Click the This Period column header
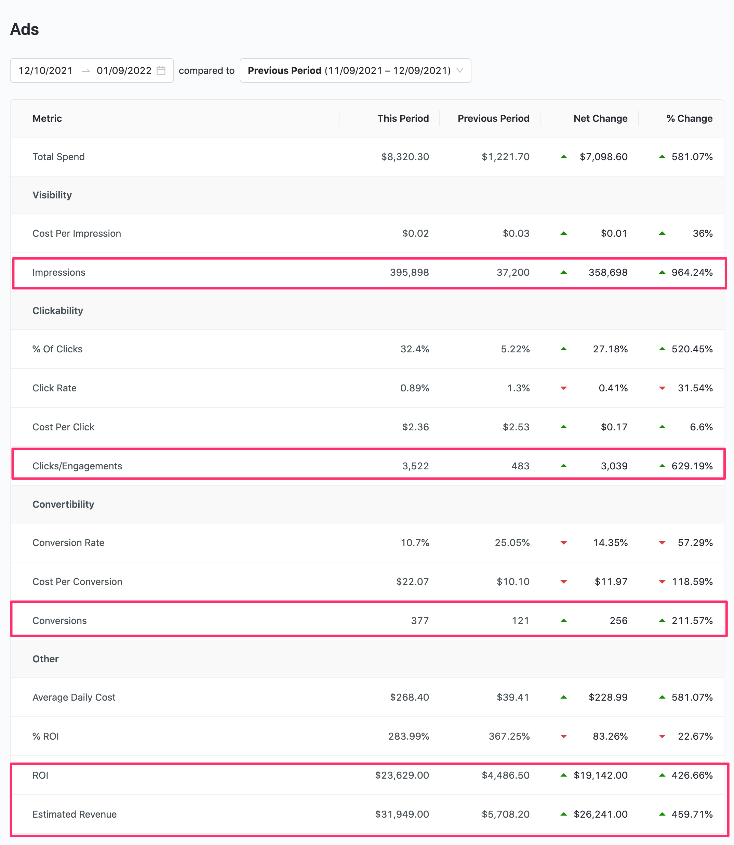 (x=403, y=118)
